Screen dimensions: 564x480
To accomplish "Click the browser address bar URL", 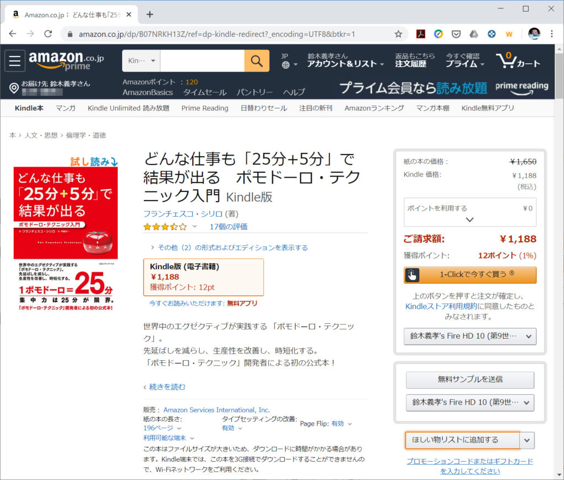I will 217,34.
